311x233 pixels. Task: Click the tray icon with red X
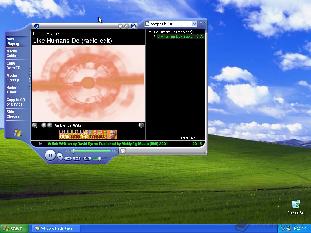point(289,229)
